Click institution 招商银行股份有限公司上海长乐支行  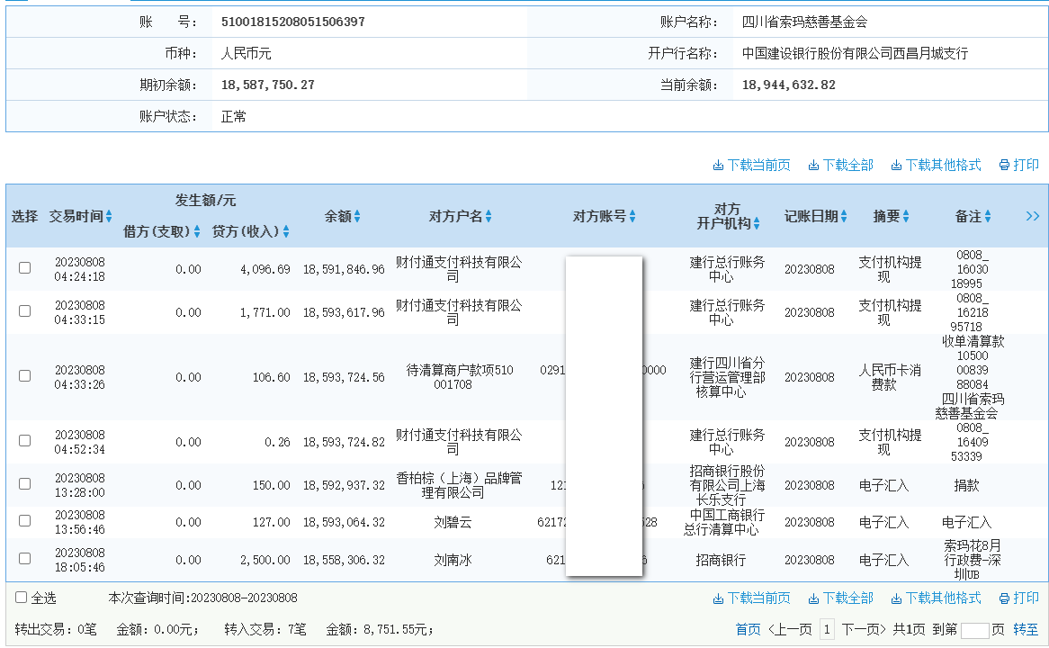tap(727, 485)
